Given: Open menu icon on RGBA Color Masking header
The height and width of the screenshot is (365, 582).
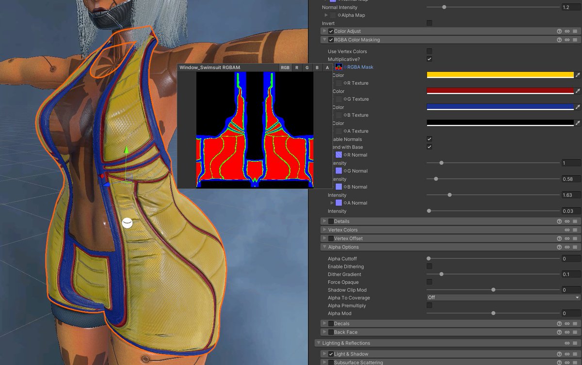Looking at the screenshot, I should click(x=575, y=40).
